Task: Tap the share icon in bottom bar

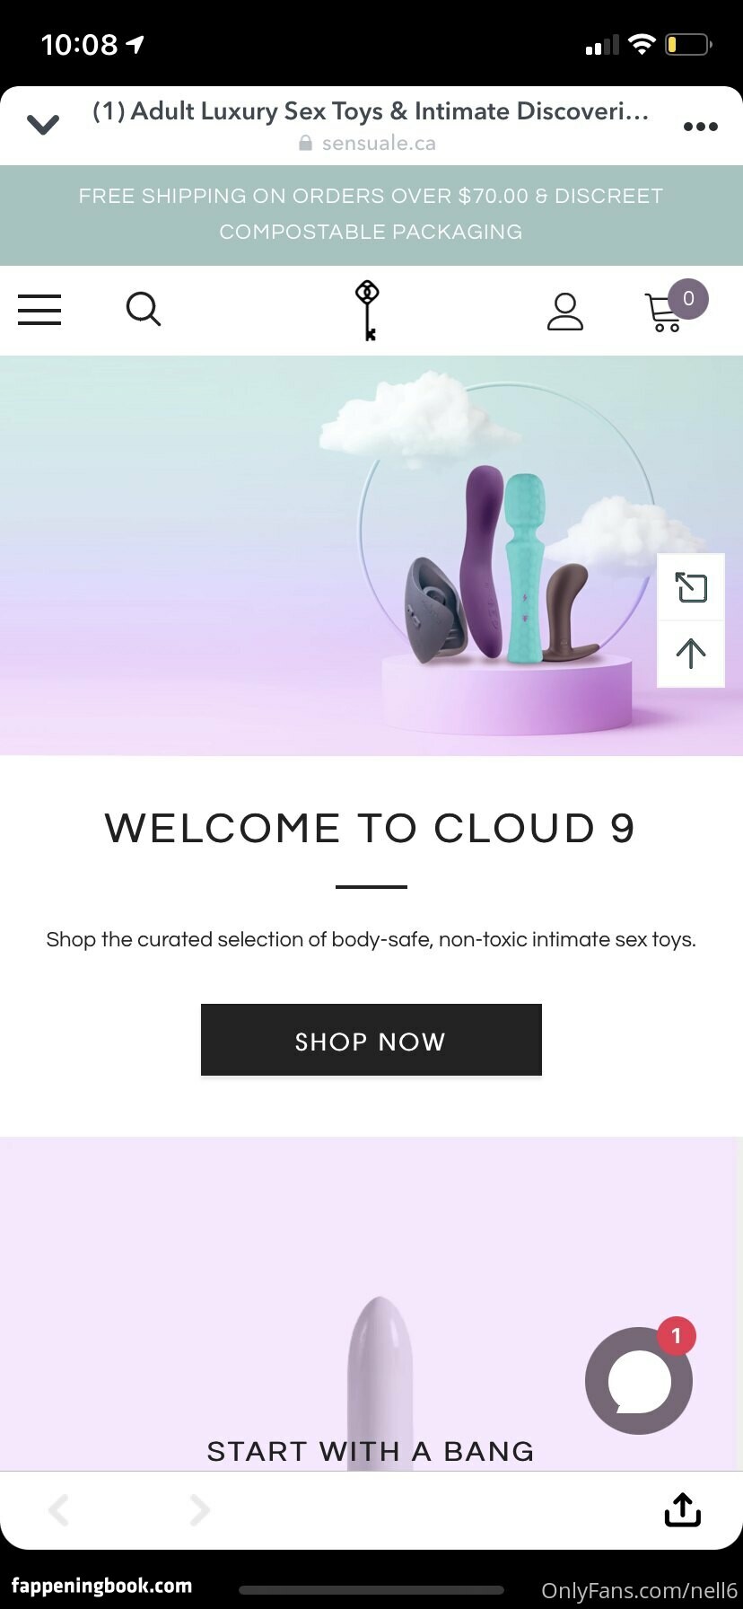Action: (682, 1509)
